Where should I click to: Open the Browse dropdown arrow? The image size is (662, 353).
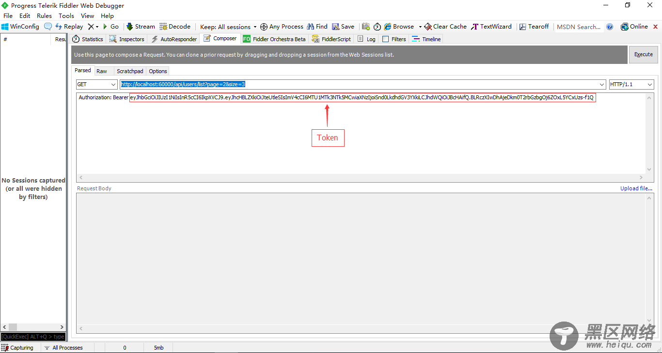pos(420,27)
